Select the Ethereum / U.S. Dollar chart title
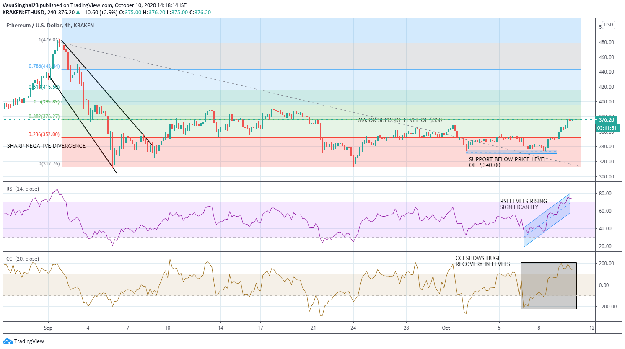Image resolution: width=625 pixels, height=349 pixels. (x=50, y=26)
